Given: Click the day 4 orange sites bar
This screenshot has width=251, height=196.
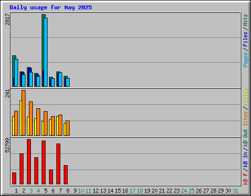Looking at the screenshot, I should [x=38, y=122].
